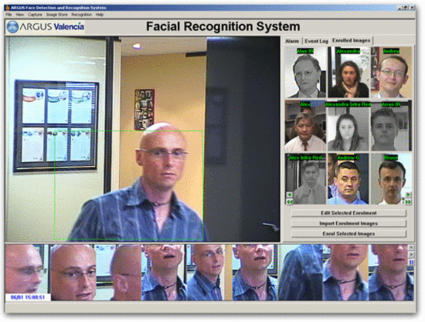Open the Image Store menu
The height and width of the screenshot is (322, 425).
click(56, 15)
